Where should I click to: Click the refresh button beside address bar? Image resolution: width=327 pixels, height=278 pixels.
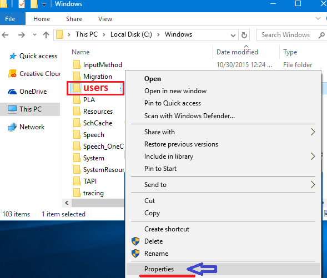(x=244, y=35)
